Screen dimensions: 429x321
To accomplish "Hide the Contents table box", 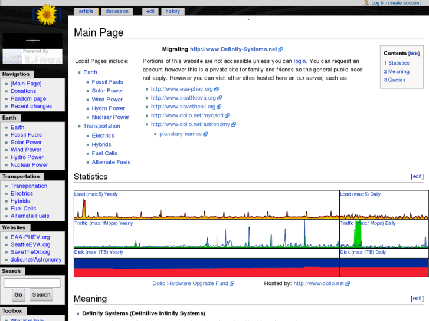I will [414, 54].
